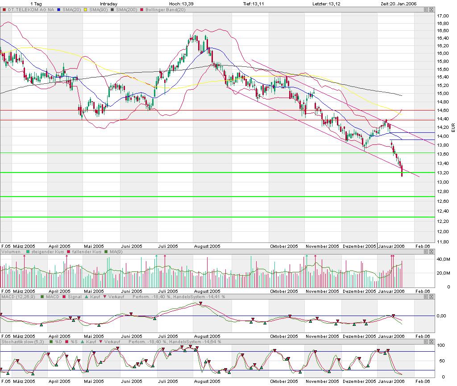Click 'Januar 2006' on the price chart axis
The width and height of the screenshot is (457, 386).
[x=391, y=246]
